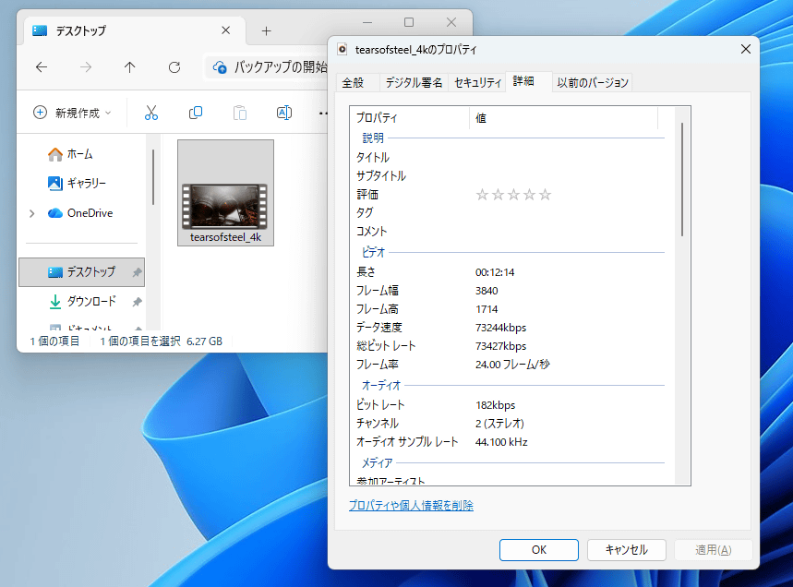
Task: Click the rename icon in Explorer toolbar
Action: (284, 113)
